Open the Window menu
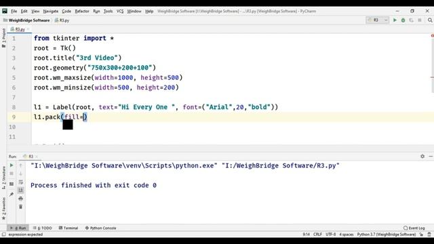Screen dimensions: 434x244 (x=134, y=11)
